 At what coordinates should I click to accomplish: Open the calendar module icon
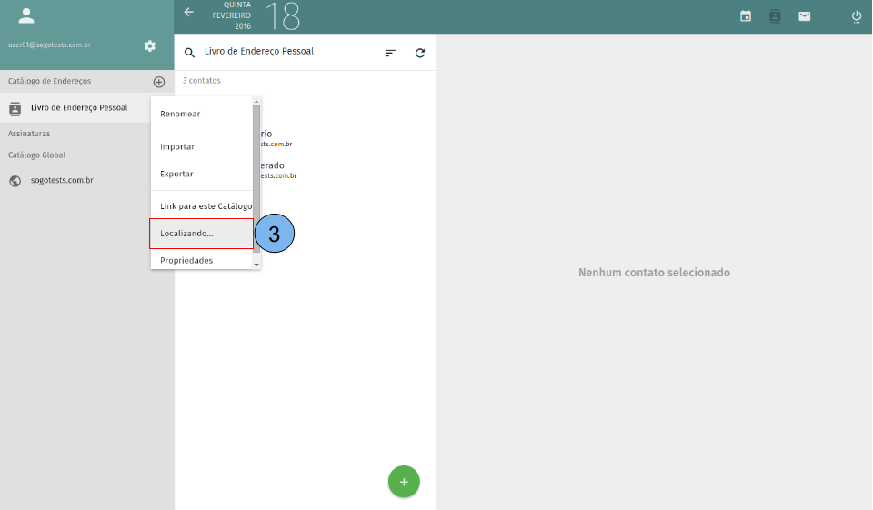point(746,16)
